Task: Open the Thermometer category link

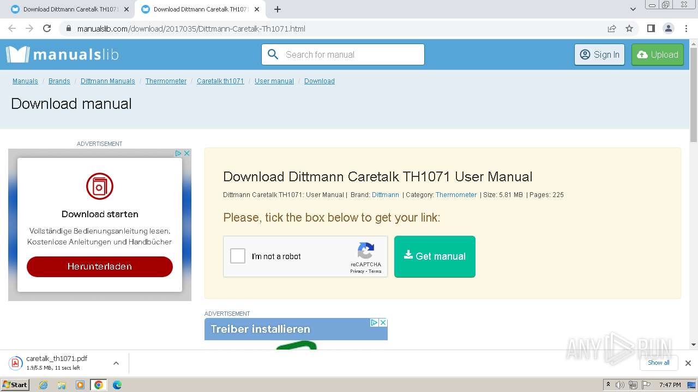Action: coord(456,195)
